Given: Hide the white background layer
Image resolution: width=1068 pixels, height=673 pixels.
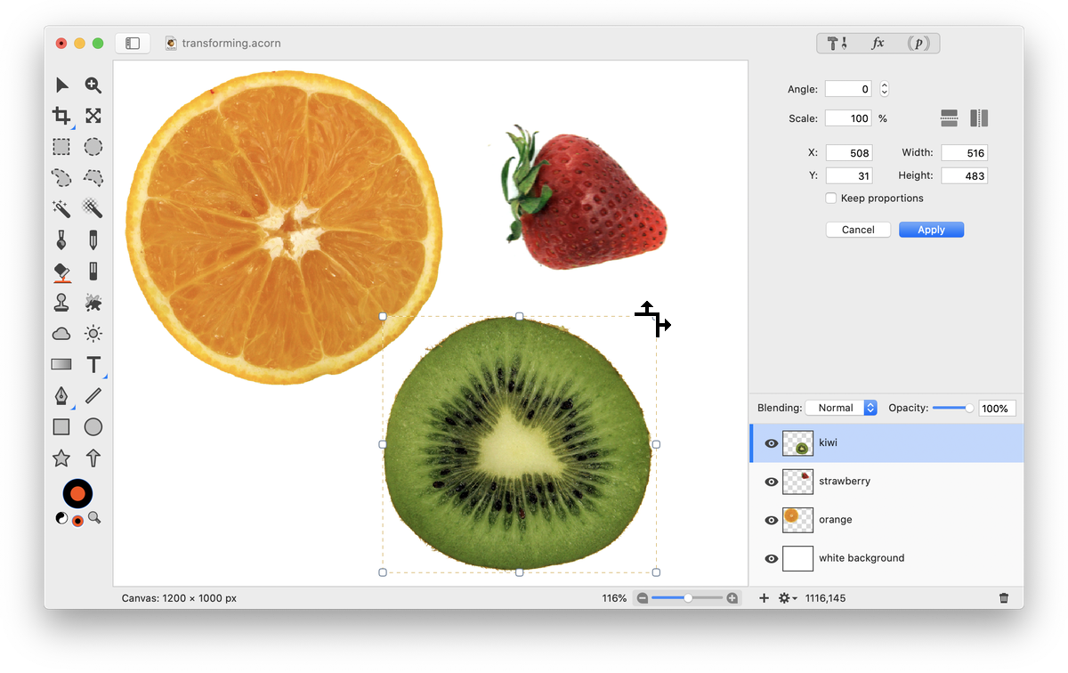Looking at the screenshot, I should coord(772,558).
